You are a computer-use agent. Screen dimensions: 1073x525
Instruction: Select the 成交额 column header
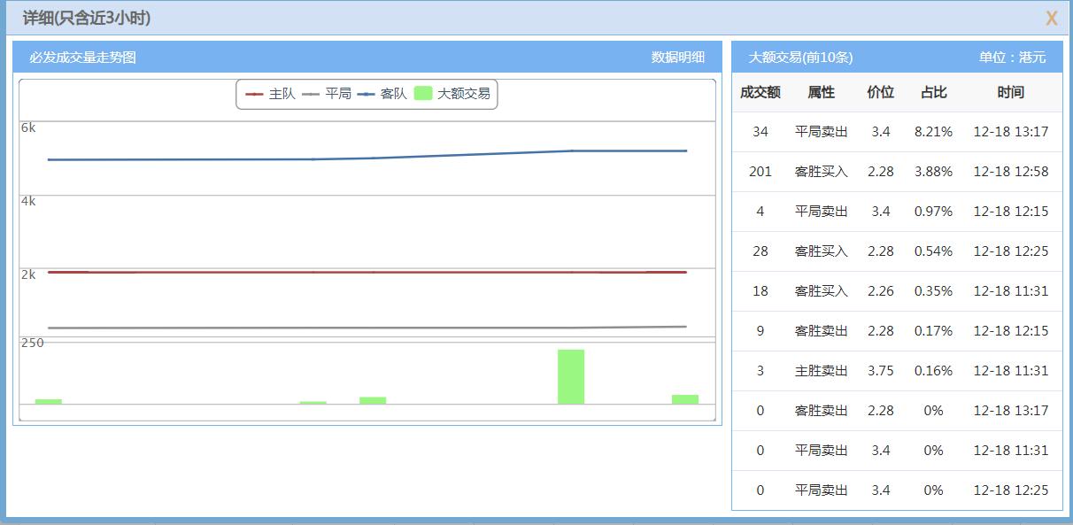pyautogui.click(x=759, y=91)
